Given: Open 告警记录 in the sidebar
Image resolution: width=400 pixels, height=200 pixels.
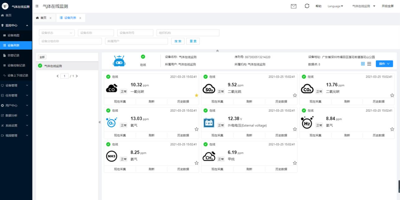Looking at the screenshot, I should (16, 55).
